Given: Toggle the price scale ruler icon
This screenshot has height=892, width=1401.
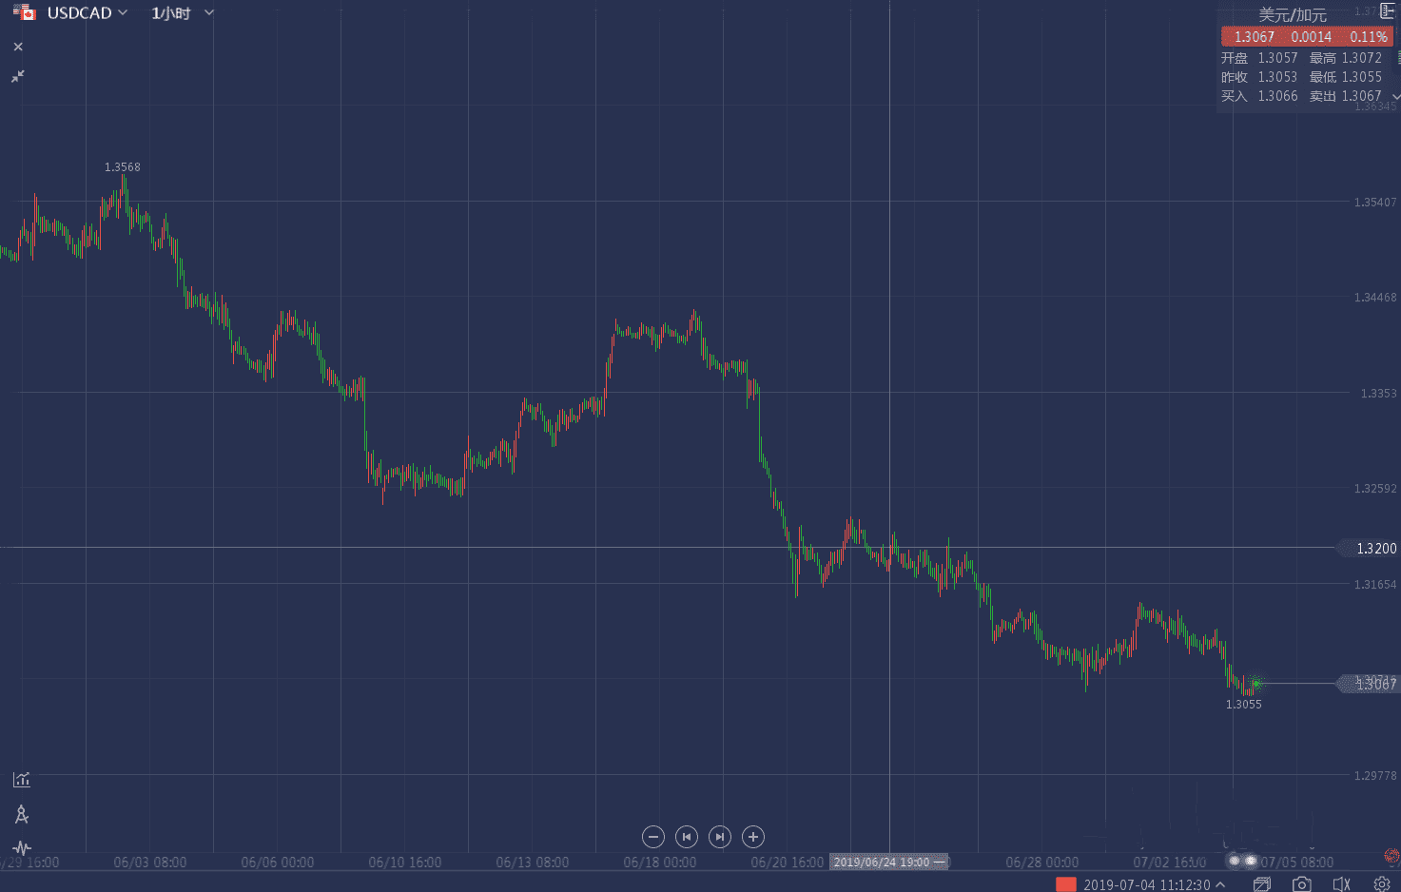Looking at the screenshot, I should coord(1387,11).
